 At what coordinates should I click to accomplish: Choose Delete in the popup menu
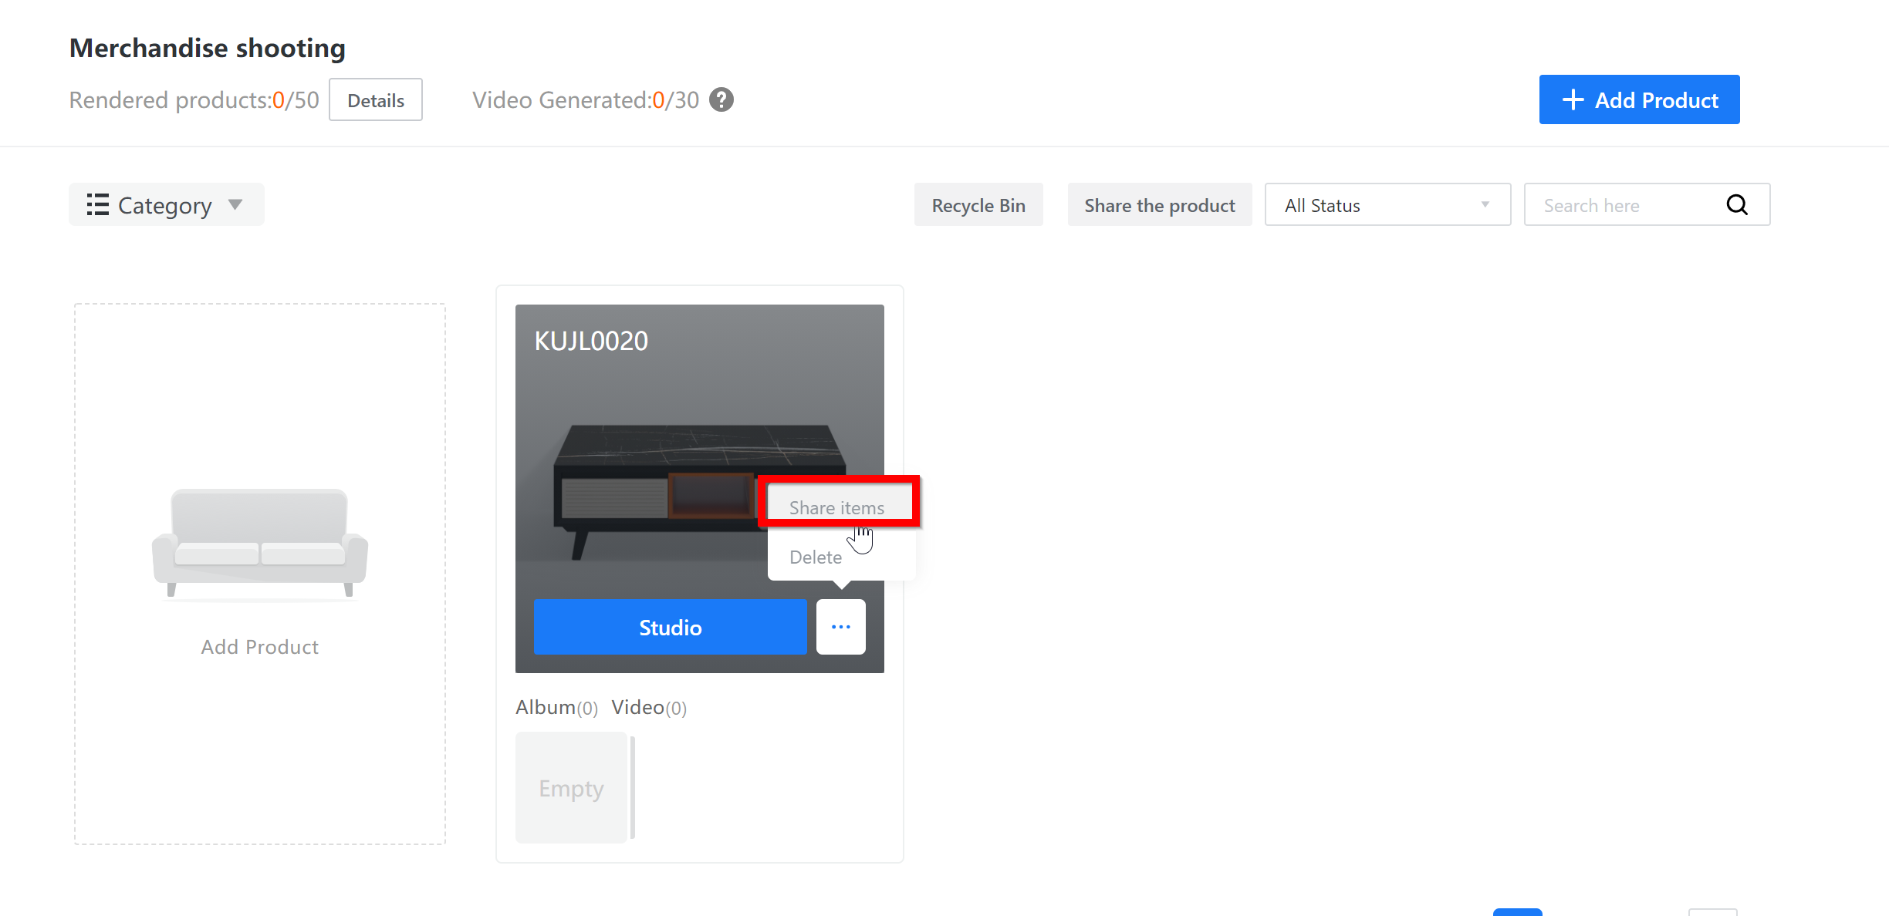(x=815, y=557)
